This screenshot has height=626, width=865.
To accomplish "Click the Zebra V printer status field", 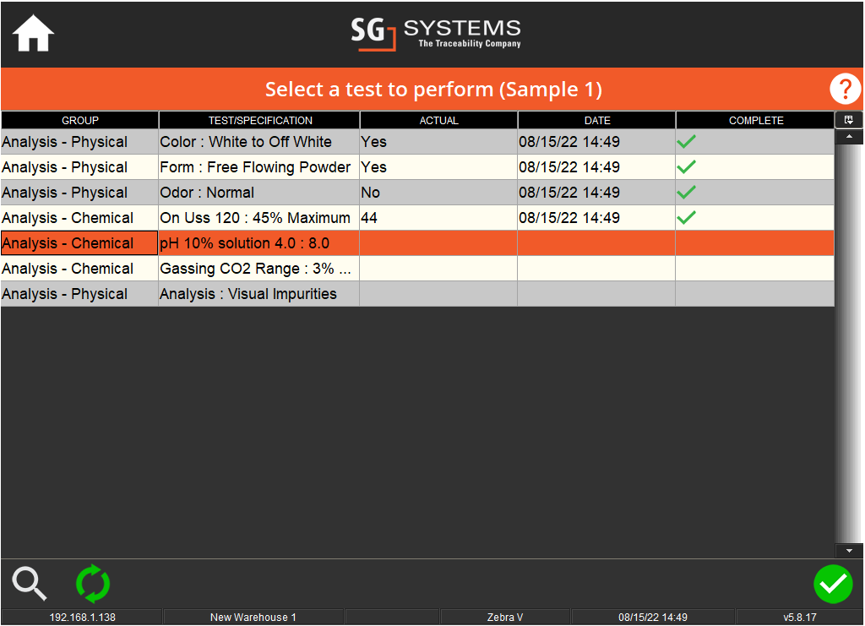I will point(505,618).
